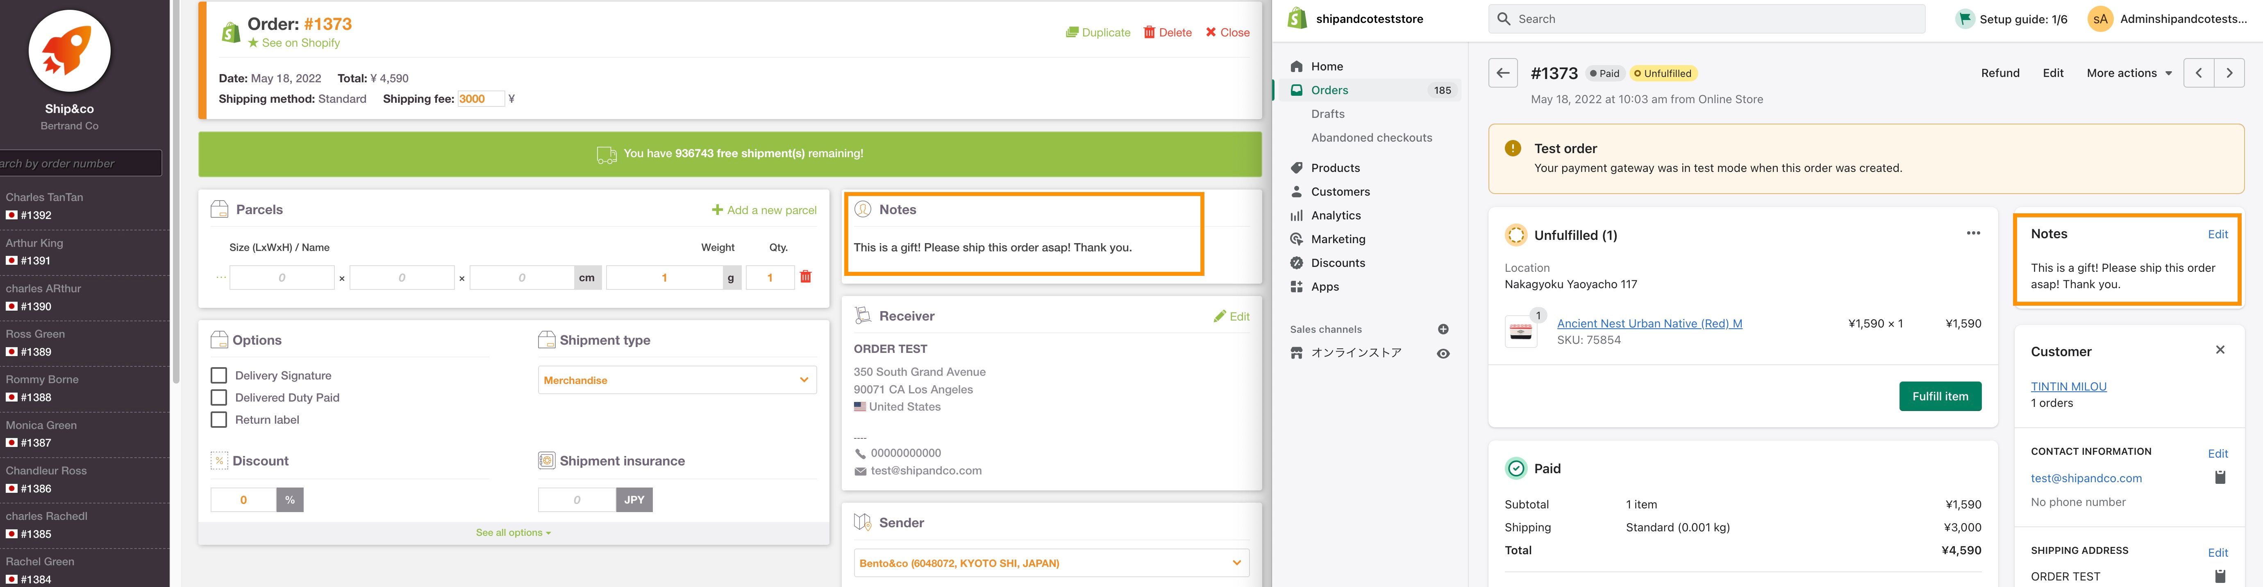The height and width of the screenshot is (587, 2263).
Task: Open Analytics in the Shopify sidebar
Action: (1335, 215)
